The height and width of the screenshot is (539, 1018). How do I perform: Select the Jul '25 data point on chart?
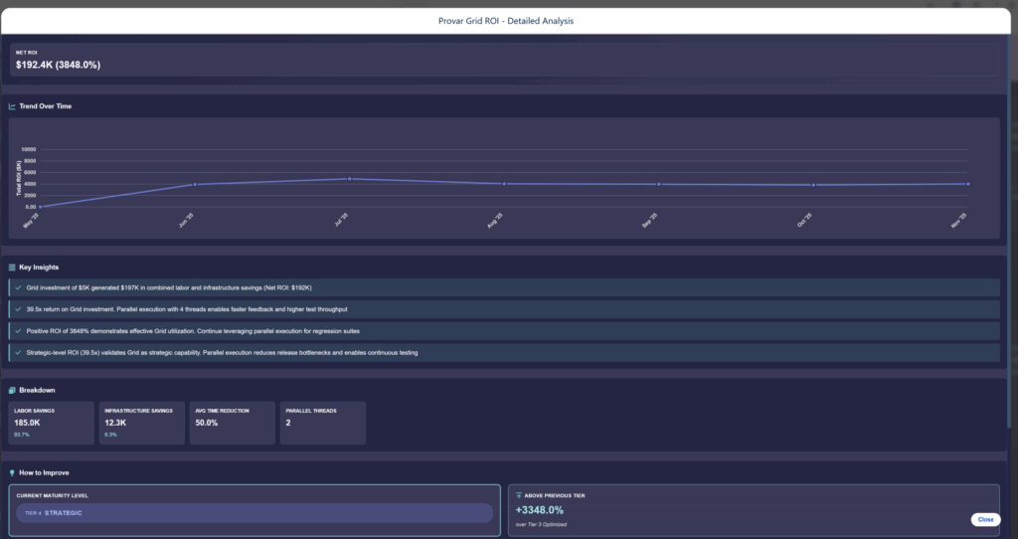click(349, 179)
